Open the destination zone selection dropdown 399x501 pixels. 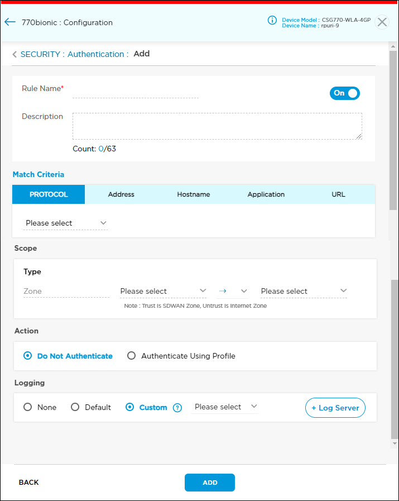coord(303,291)
